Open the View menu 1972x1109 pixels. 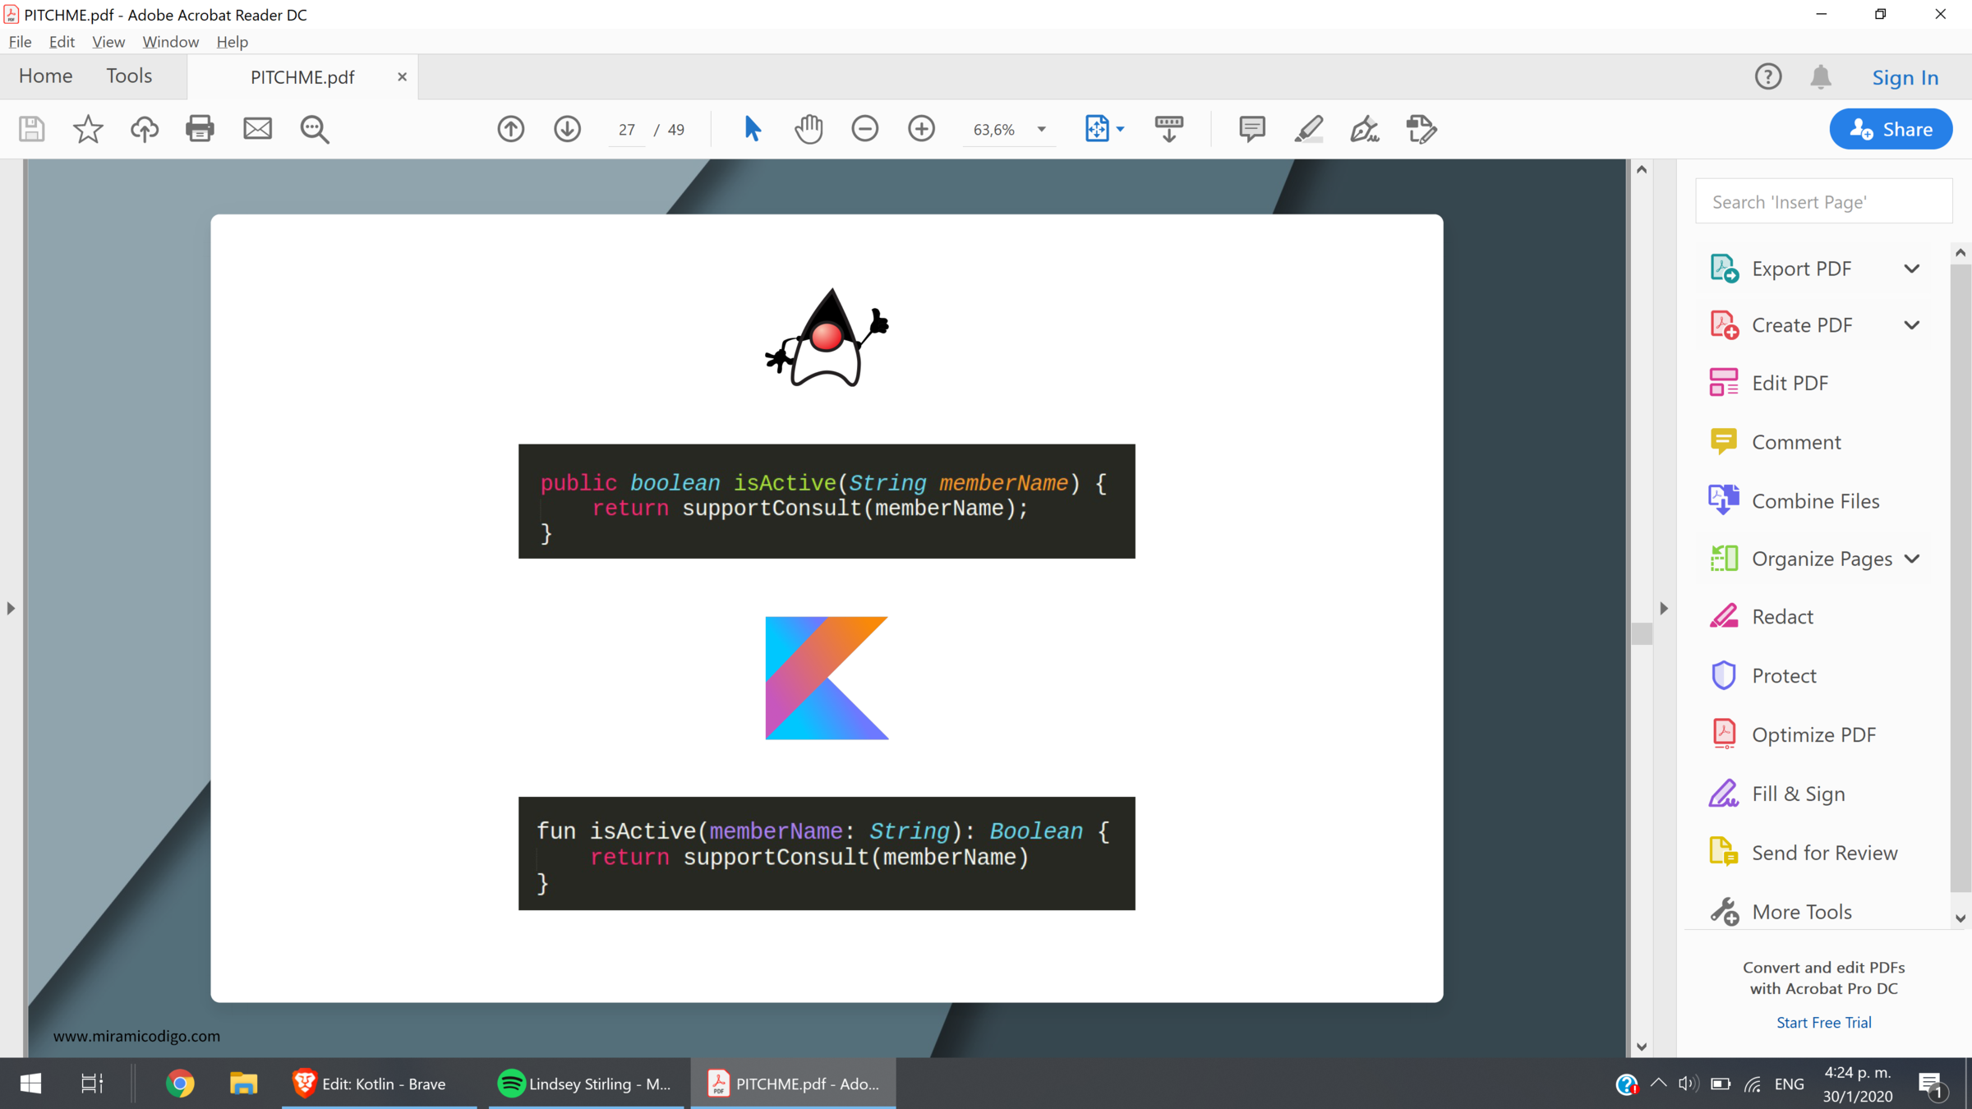point(108,42)
